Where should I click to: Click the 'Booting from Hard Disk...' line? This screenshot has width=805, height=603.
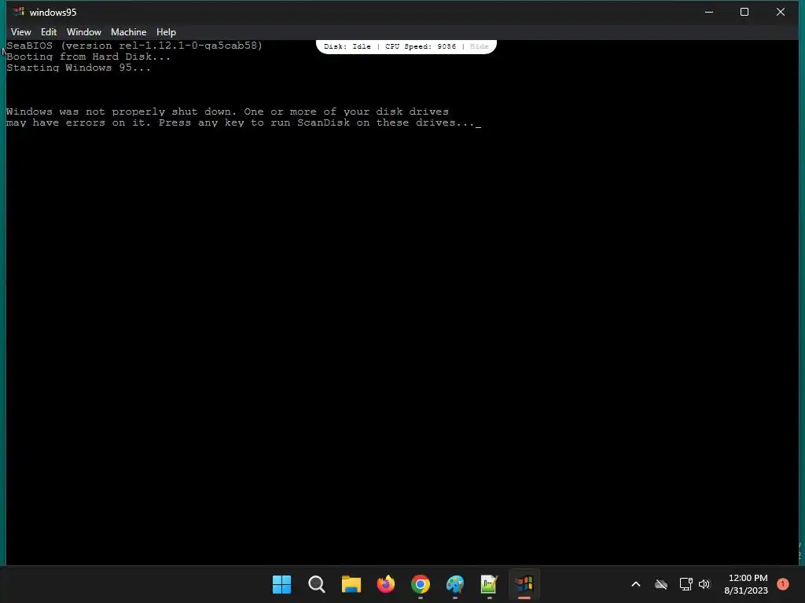pyautogui.click(x=88, y=57)
